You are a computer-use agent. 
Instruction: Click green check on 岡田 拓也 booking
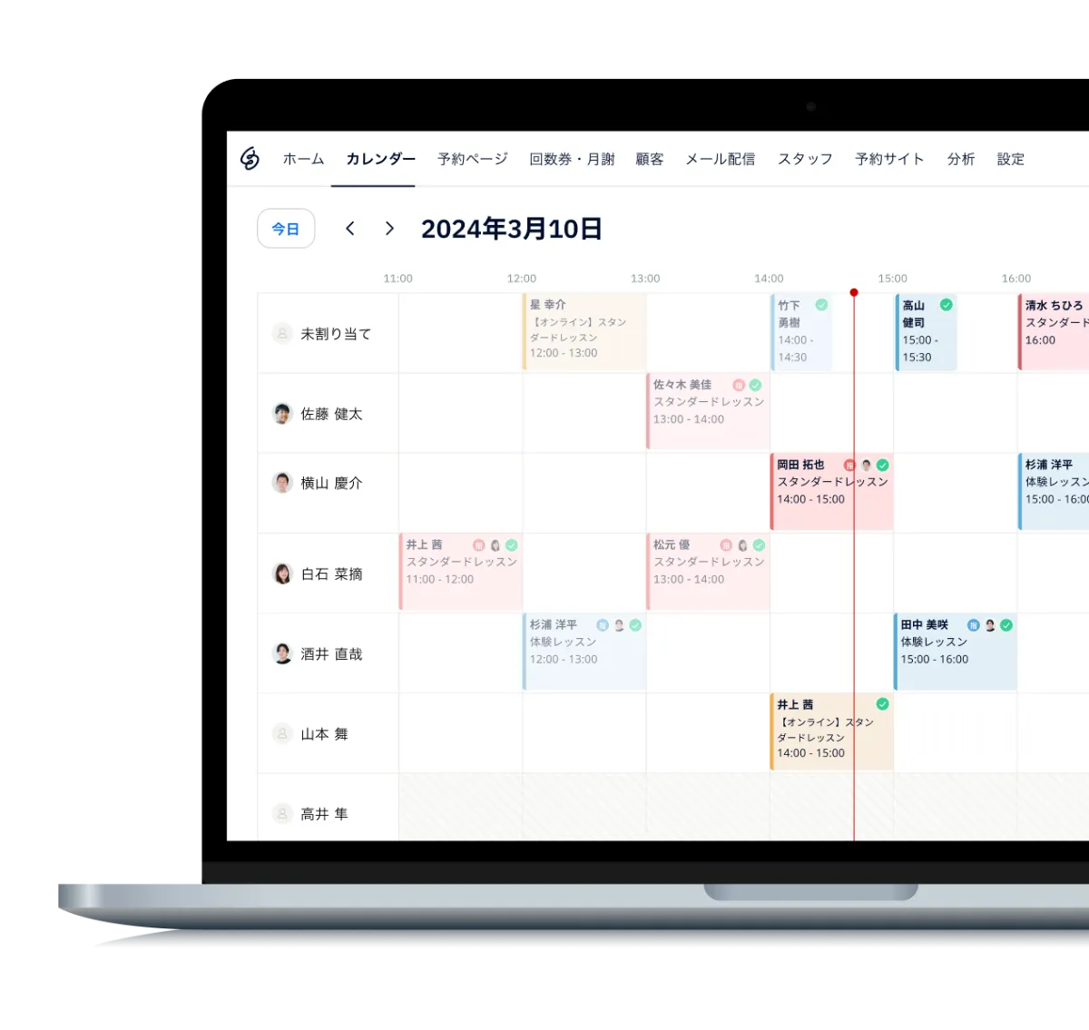[883, 465]
